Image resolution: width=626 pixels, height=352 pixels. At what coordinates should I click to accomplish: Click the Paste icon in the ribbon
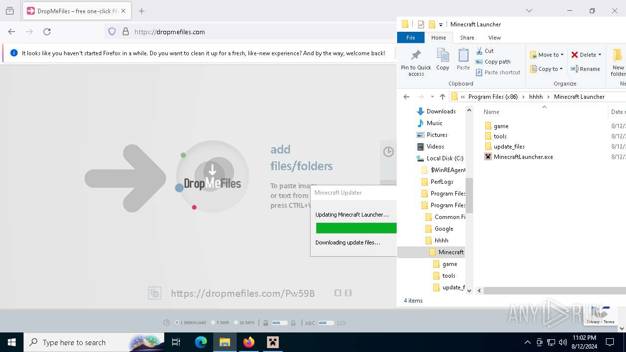click(463, 59)
